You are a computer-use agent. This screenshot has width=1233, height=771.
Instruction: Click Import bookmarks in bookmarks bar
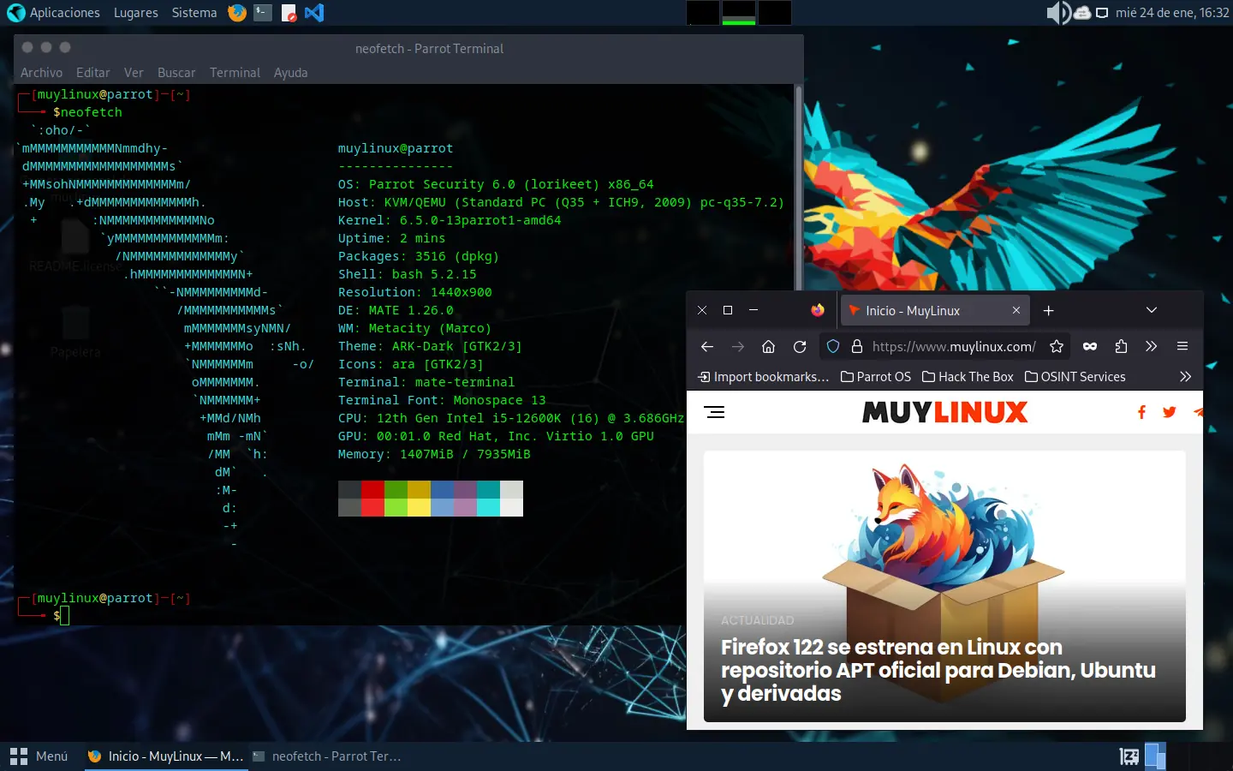click(x=764, y=377)
